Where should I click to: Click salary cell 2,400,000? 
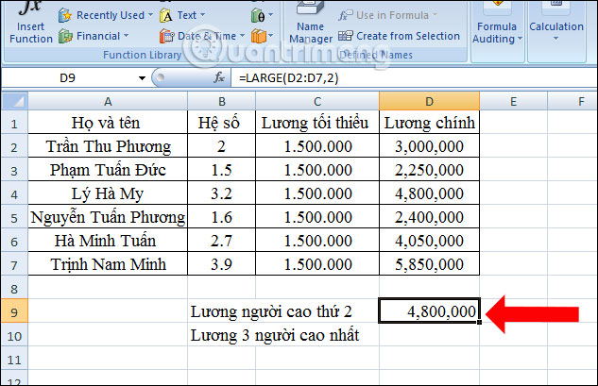[430, 217]
